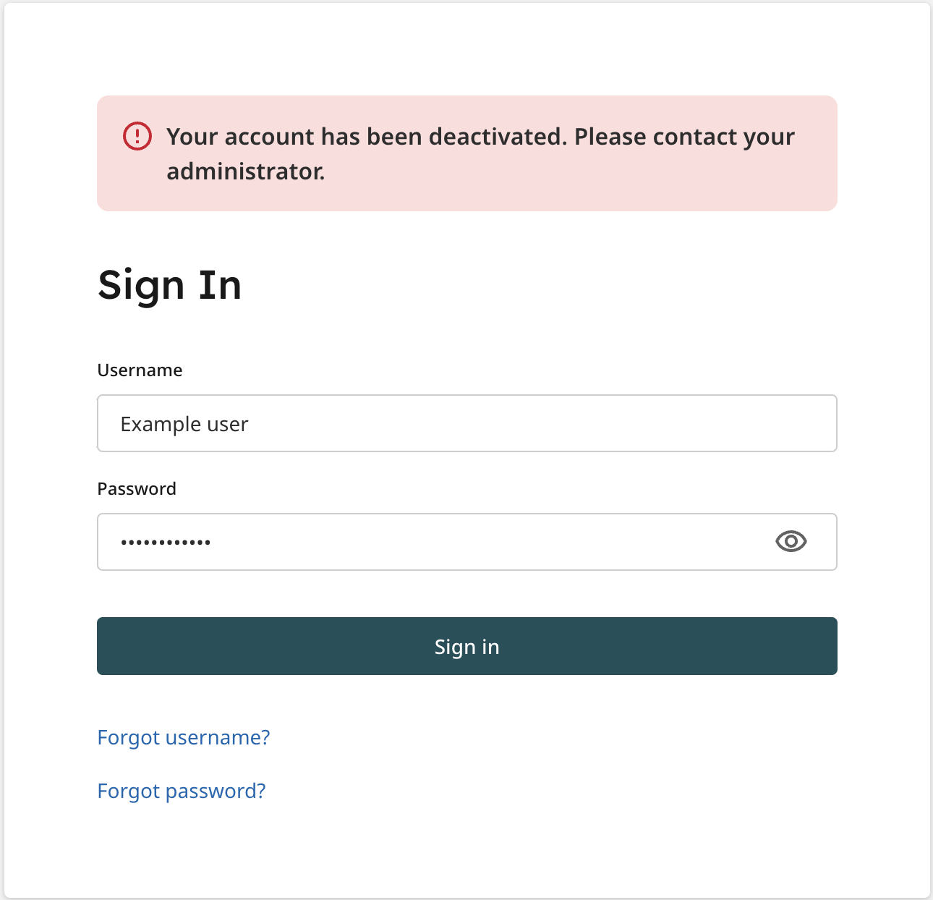Click the Username field label
933x900 pixels.
pos(140,370)
